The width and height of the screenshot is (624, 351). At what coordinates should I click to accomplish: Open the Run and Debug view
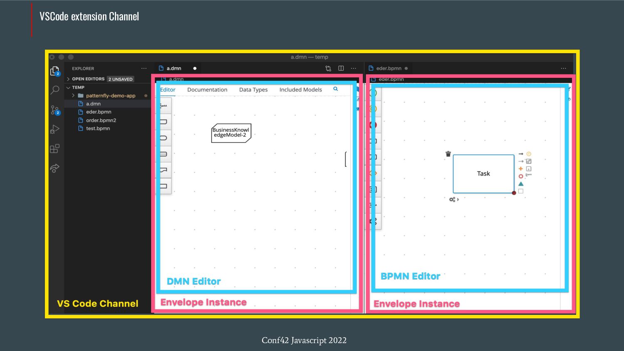[54, 129]
